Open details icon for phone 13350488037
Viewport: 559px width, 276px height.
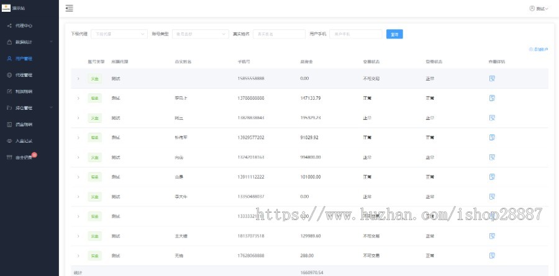tap(492, 197)
